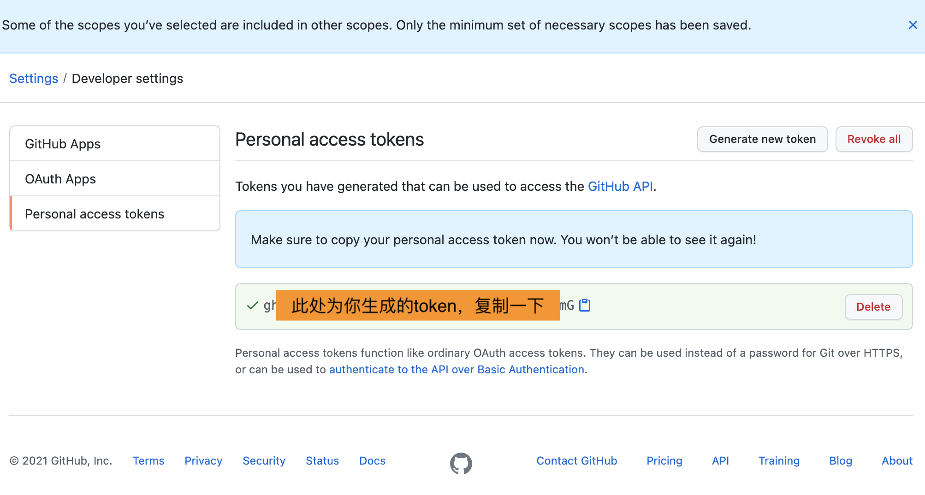Image resolution: width=925 pixels, height=495 pixels.
Task: Click Revoke all button
Action: click(x=874, y=139)
